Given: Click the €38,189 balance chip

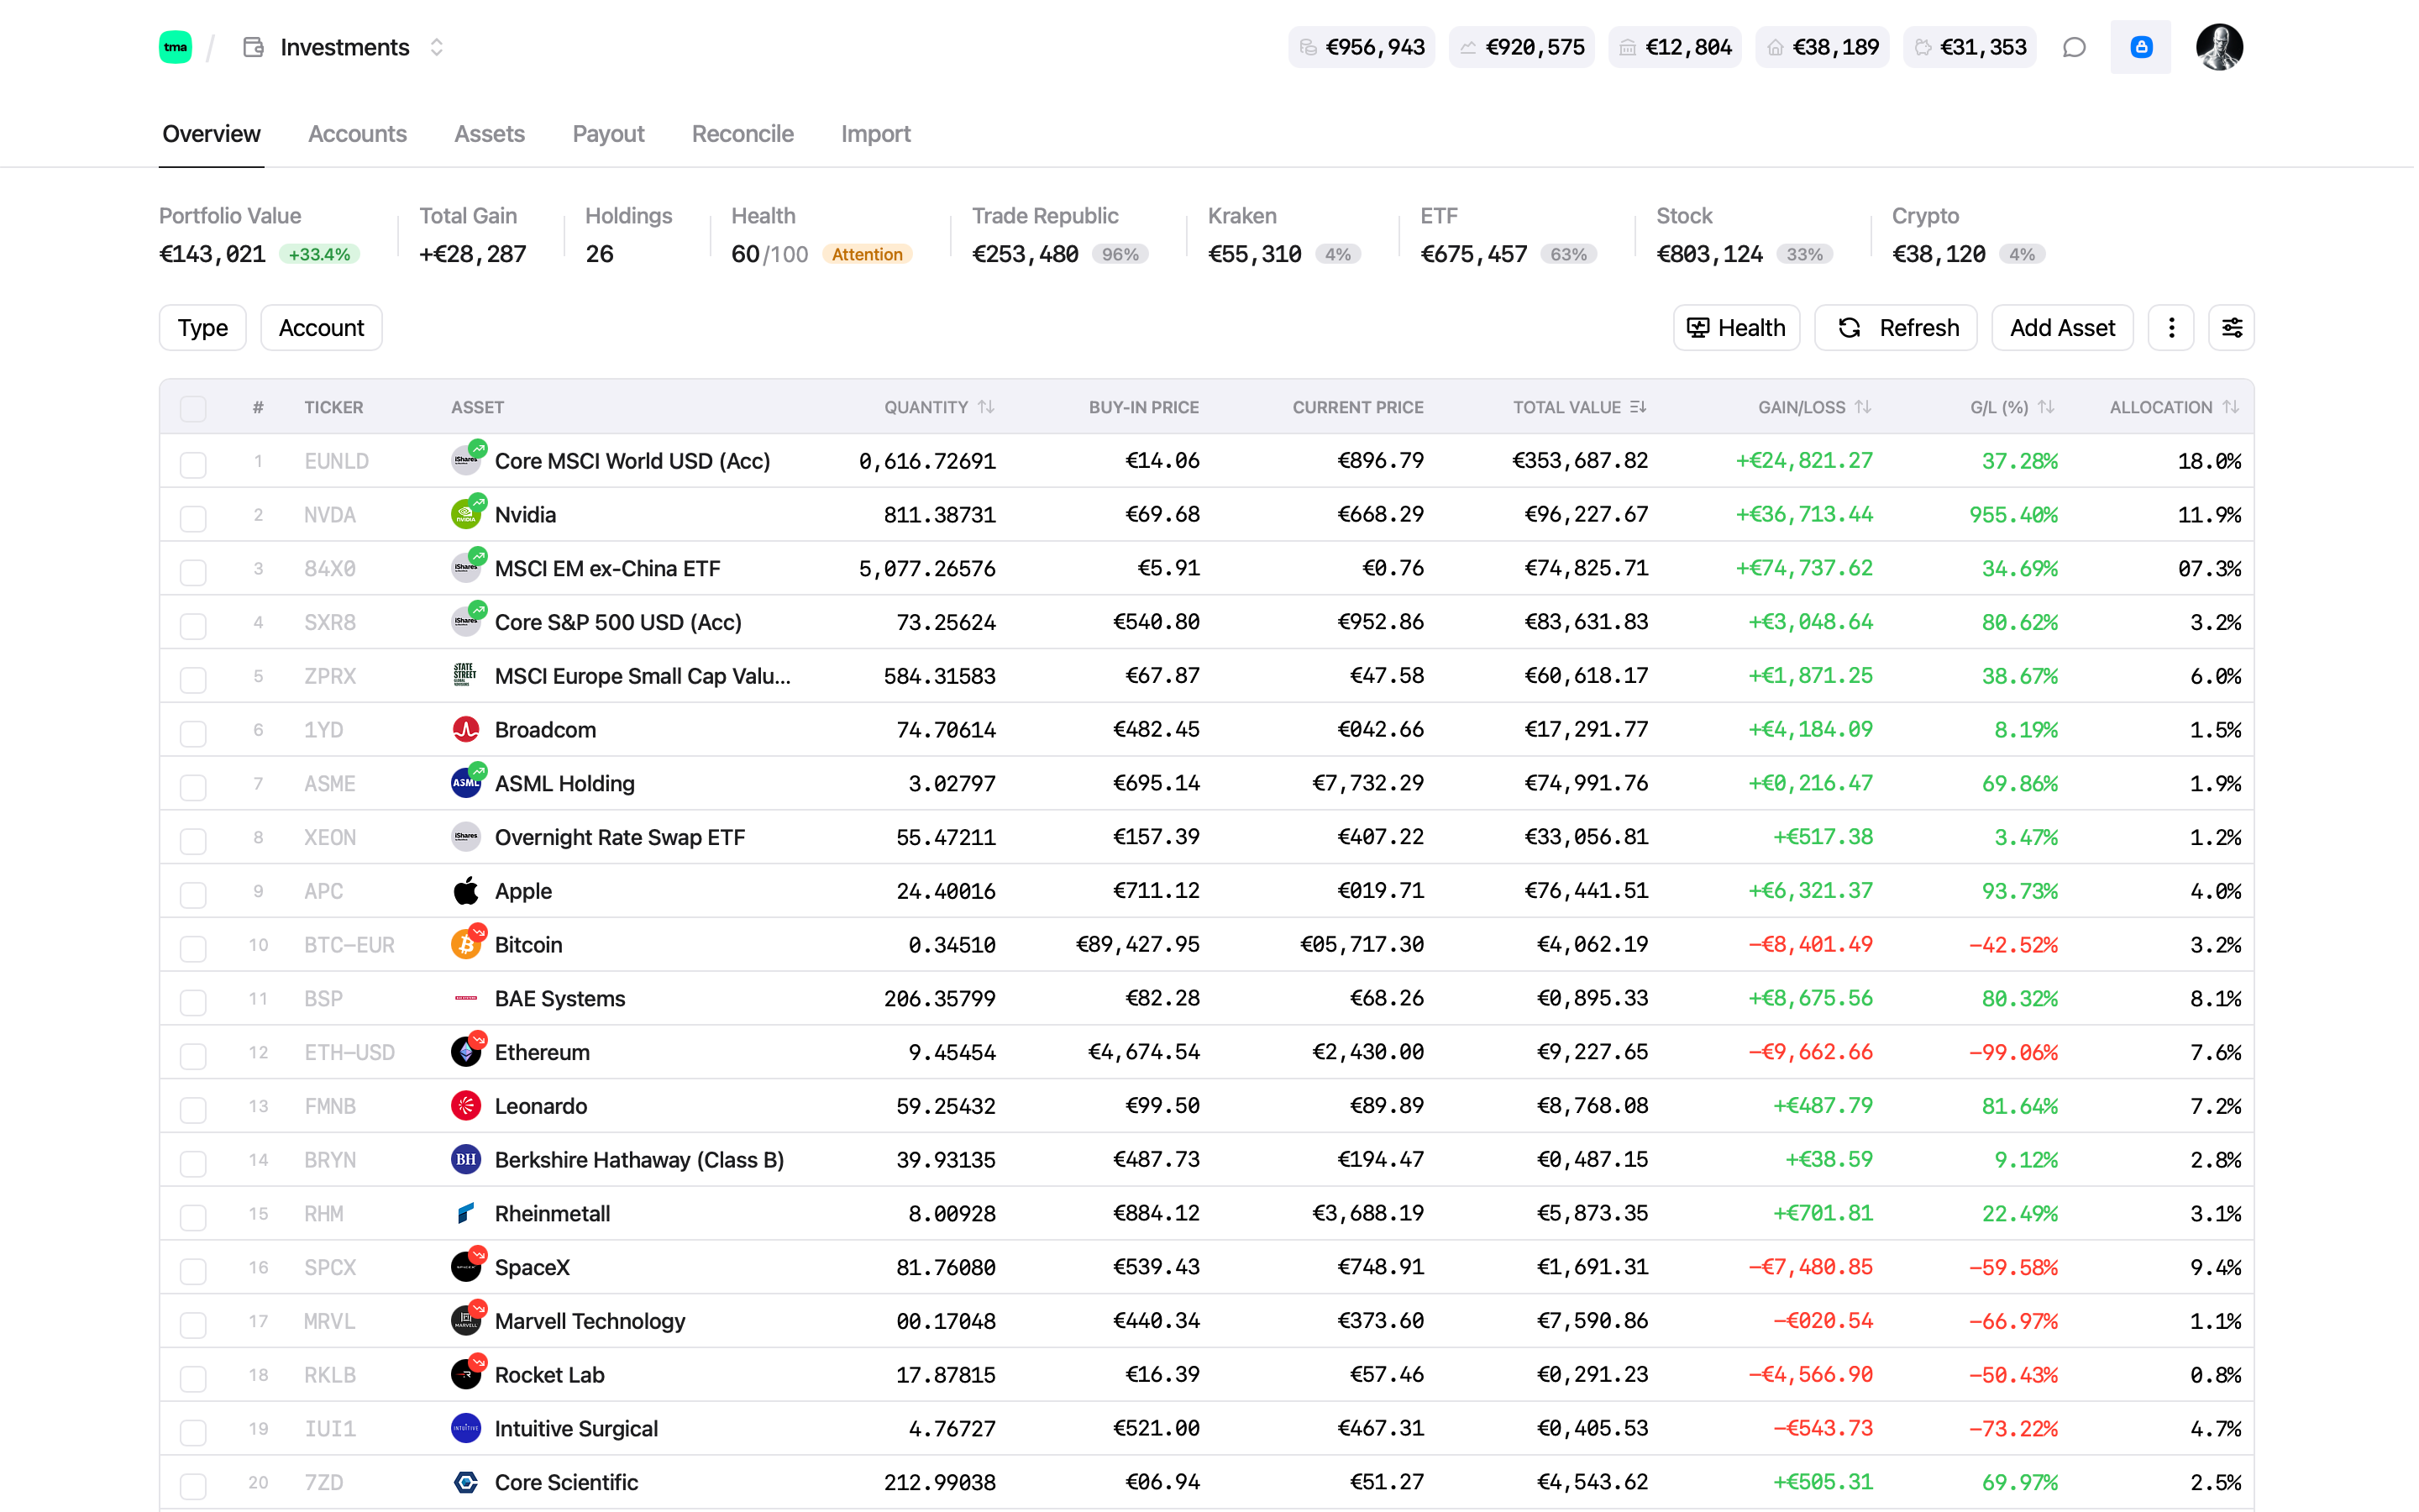Looking at the screenshot, I should tap(1823, 47).
